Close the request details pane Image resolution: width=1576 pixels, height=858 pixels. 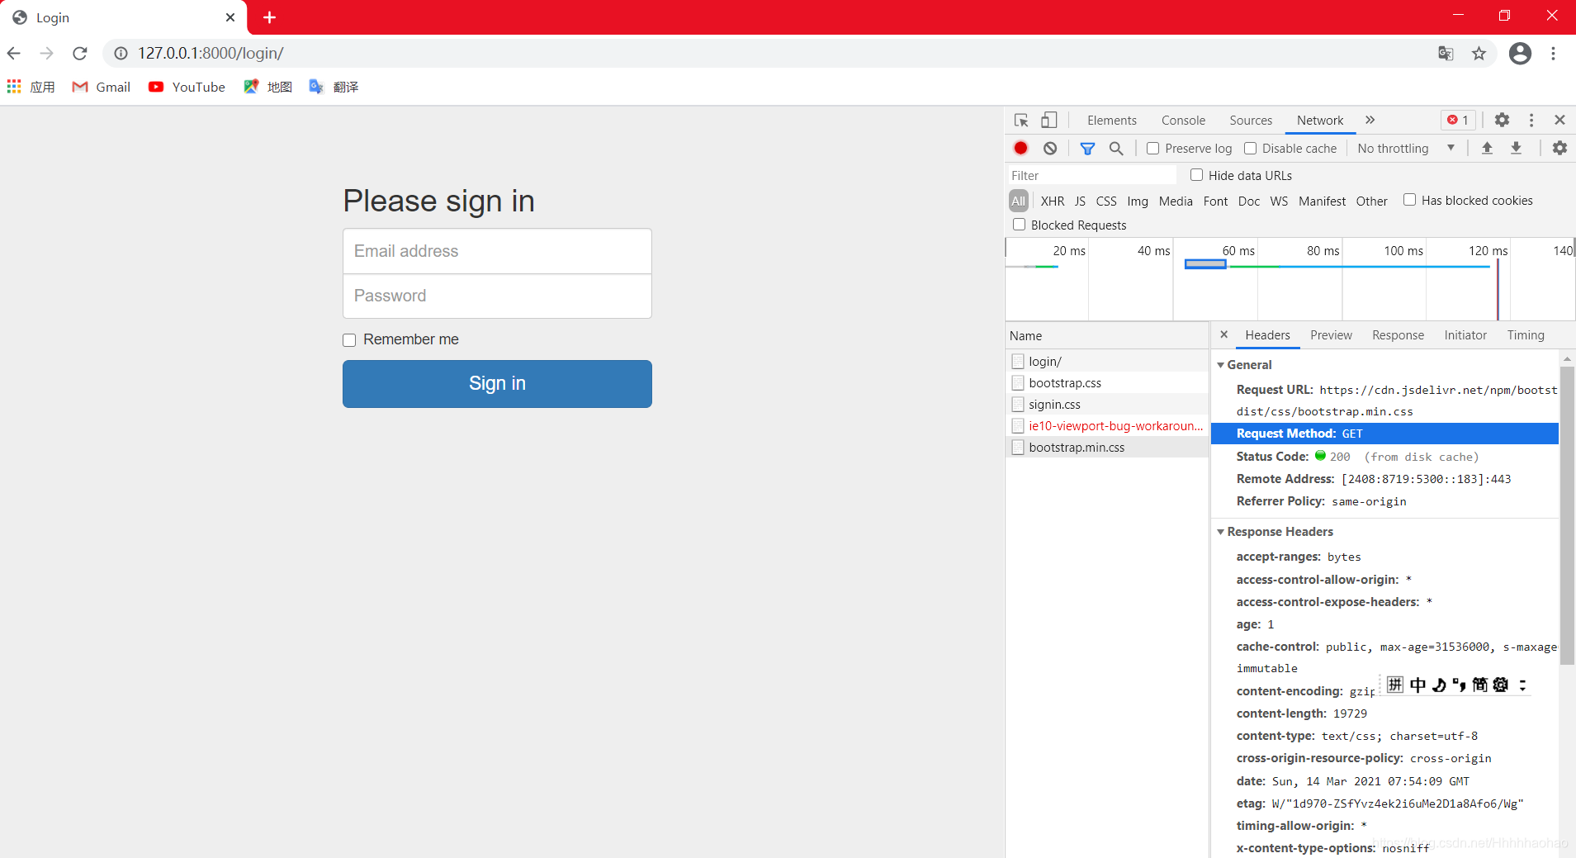(x=1224, y=334)
